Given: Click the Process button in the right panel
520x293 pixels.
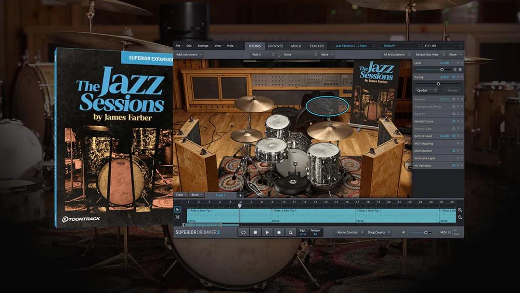Looking at the screenshot, I should [x=452, y=90].
